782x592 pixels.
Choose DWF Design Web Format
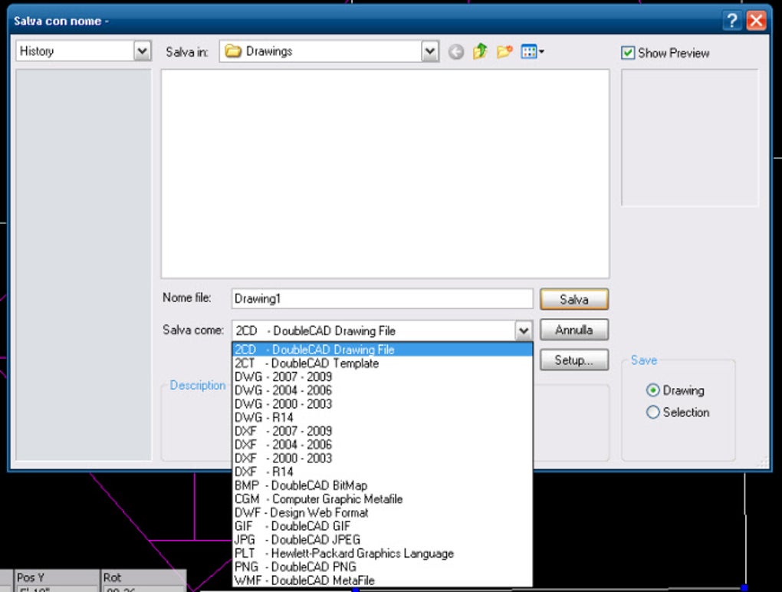[x=383, y=512]
